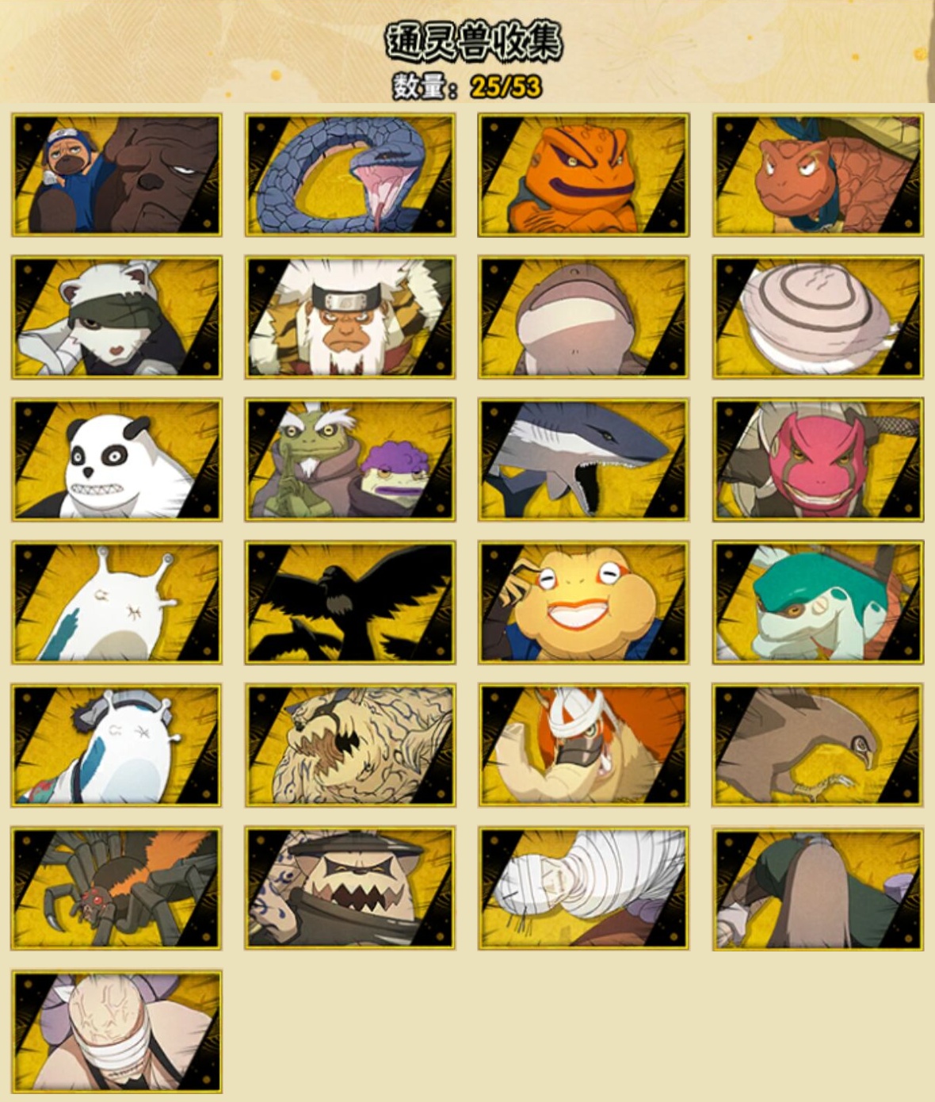935x1102 pixels.
Task: Select the slug with headpiece card
Action: click(x=116, y=745)
